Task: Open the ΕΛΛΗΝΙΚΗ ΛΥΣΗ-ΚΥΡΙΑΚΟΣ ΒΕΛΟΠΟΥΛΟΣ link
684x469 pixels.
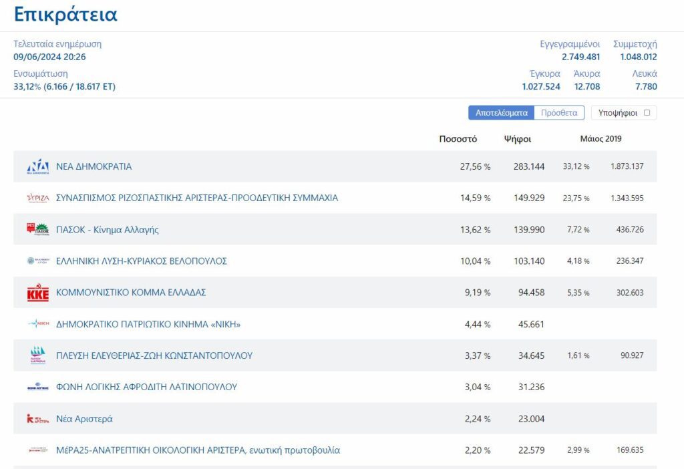Action: click(142, 261)
